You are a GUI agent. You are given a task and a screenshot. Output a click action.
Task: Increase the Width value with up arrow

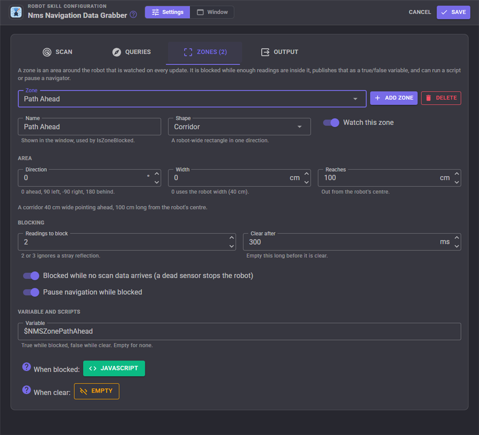[x=306, y=174]
